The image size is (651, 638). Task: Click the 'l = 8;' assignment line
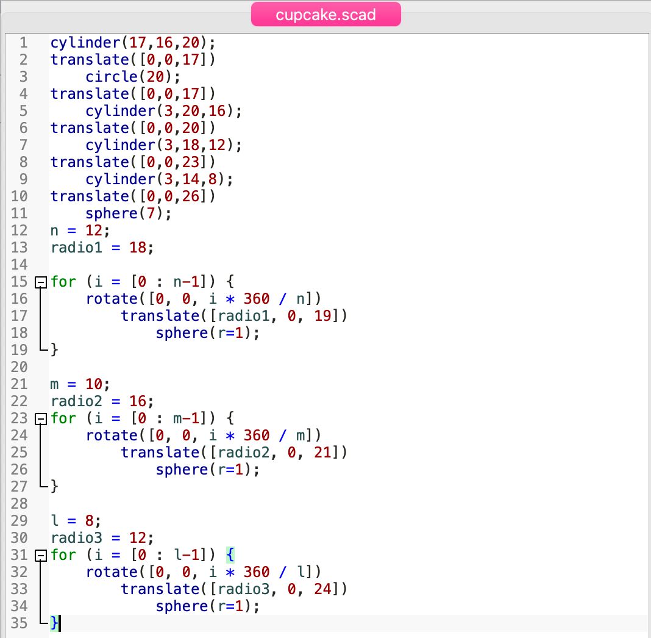(76, 521)
